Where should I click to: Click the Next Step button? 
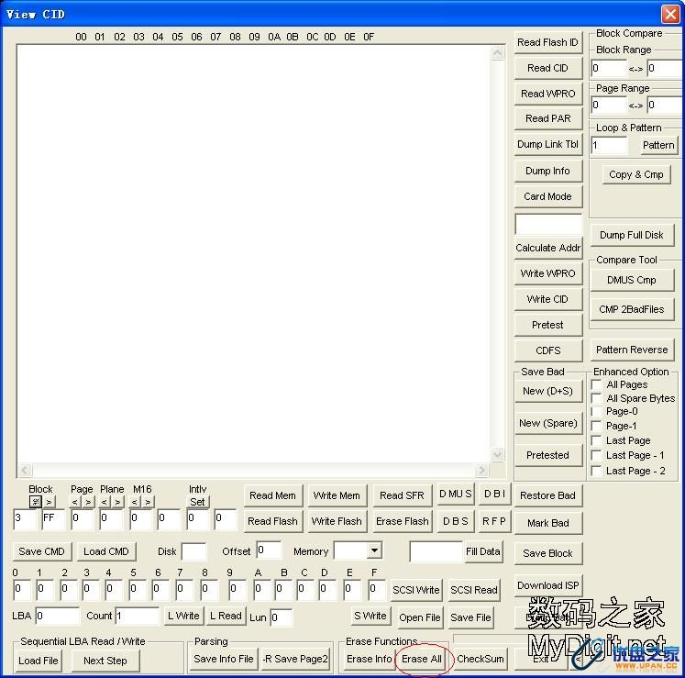pos(105,661)
